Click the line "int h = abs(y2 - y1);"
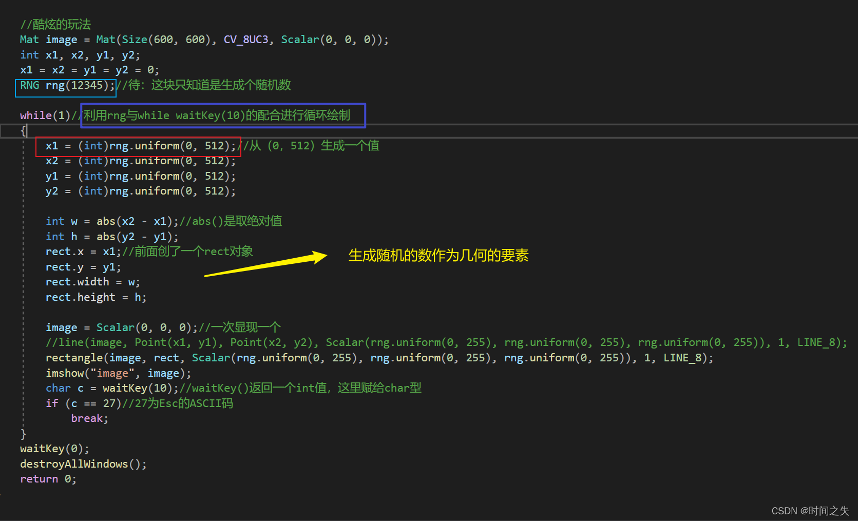The height and width of the screenshot is (521, 858). coord(112,237)
